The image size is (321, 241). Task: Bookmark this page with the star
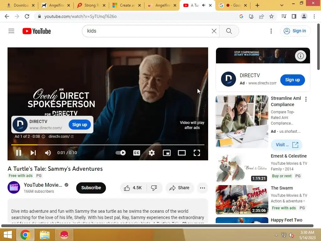[271, 16]
